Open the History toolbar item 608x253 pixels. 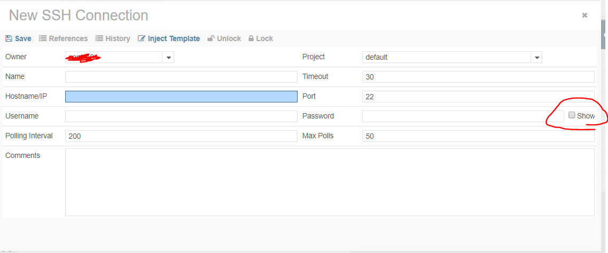[118, 38]
